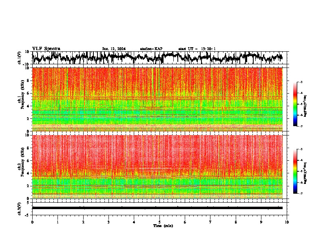Click the "VLF Spectra" plot title

(x=46, y=49)
